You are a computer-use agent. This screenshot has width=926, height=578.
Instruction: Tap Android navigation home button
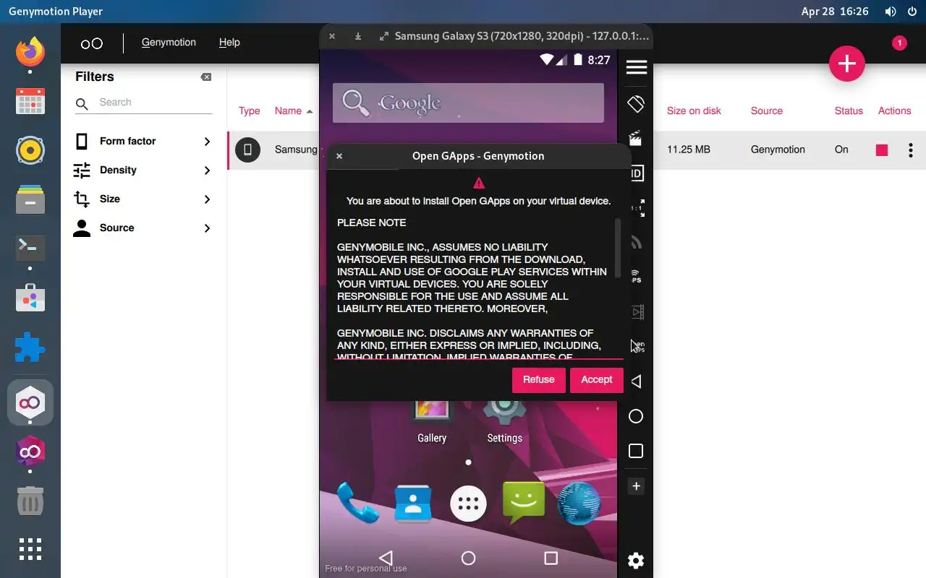coord(468,558)
